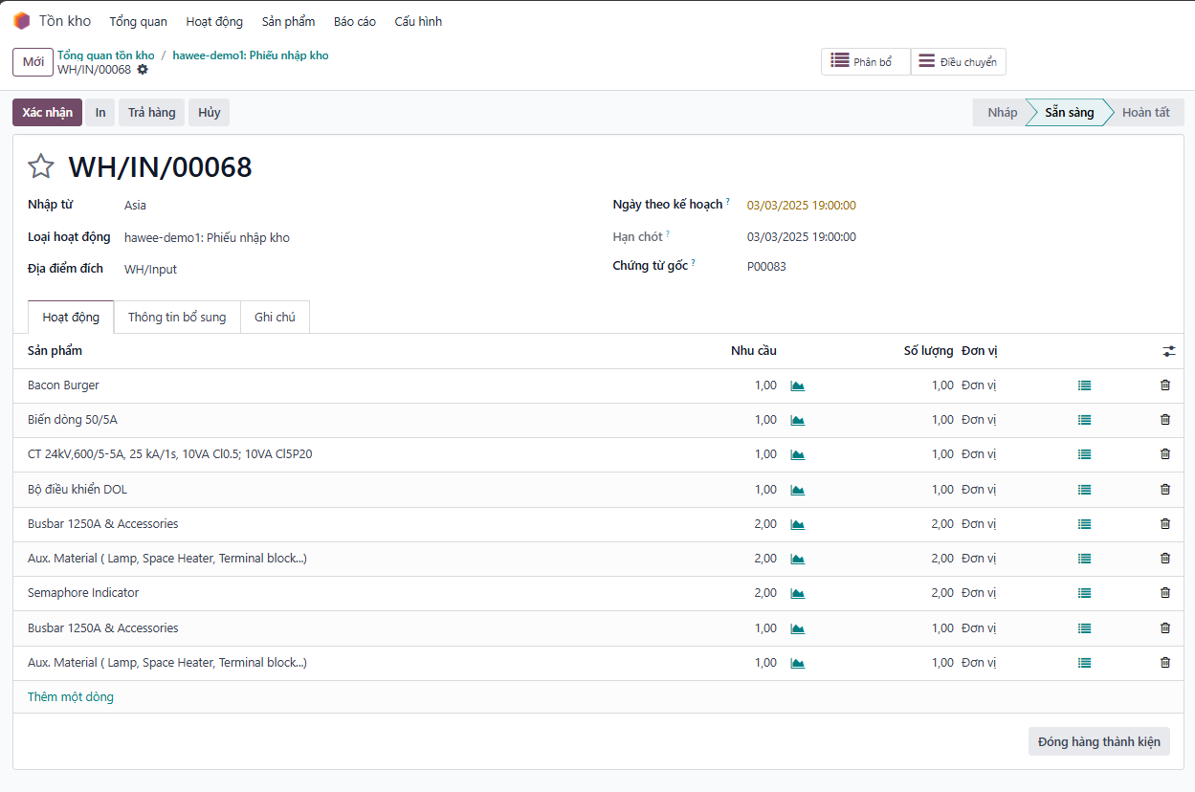This screenshot has width=1195, height=792.
Task: Switch to the Thông tin bổ sung tab
Action: [x=177, y=318]
